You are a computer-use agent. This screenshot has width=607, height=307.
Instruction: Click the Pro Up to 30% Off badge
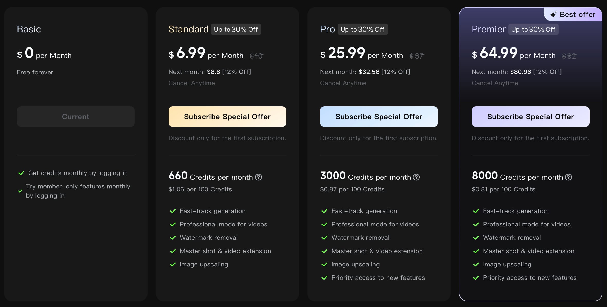363,29
